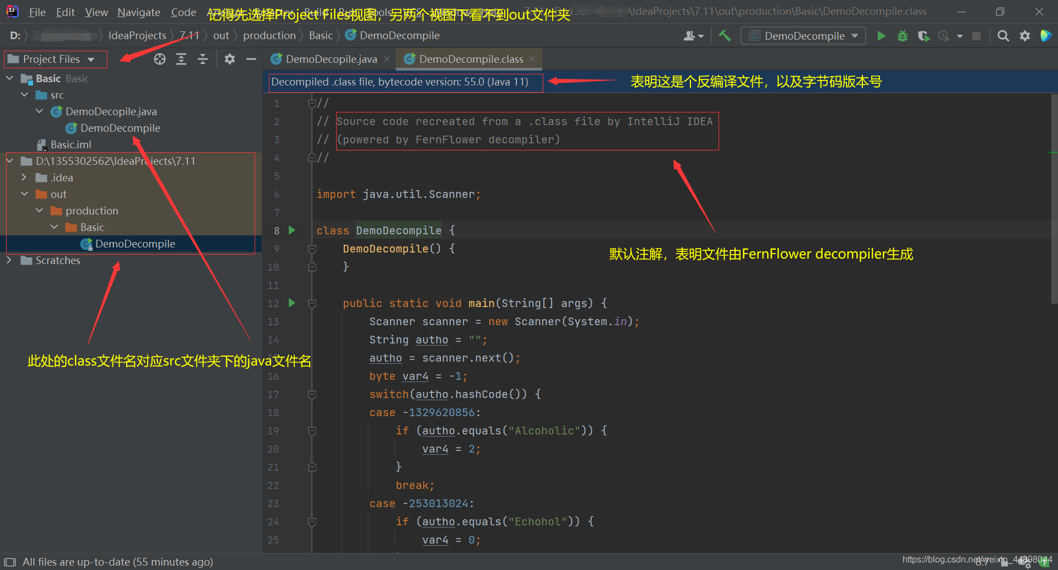Expand all nodes in Project panel
The height and width of the screenshot is (570, 1058).
[x=181, y=59]
